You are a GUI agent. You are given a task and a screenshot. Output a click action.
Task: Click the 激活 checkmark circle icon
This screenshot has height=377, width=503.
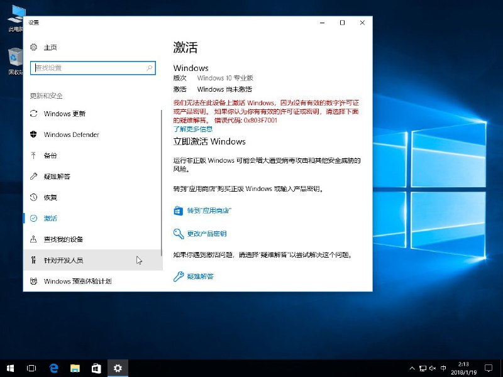(x=34, y=218)
